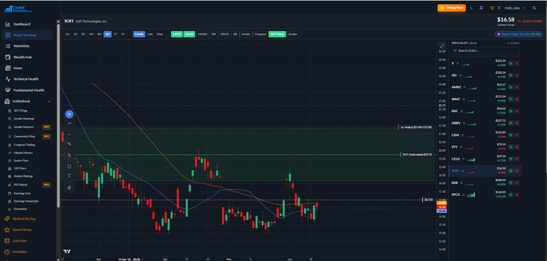Viewport: 547px width, 261px height.
Task: Open the Hello, Alex user dropdown
Action: coord(515,8)
